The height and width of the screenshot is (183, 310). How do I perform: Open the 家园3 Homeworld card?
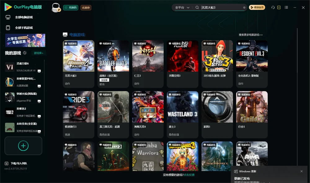[217, 115]
